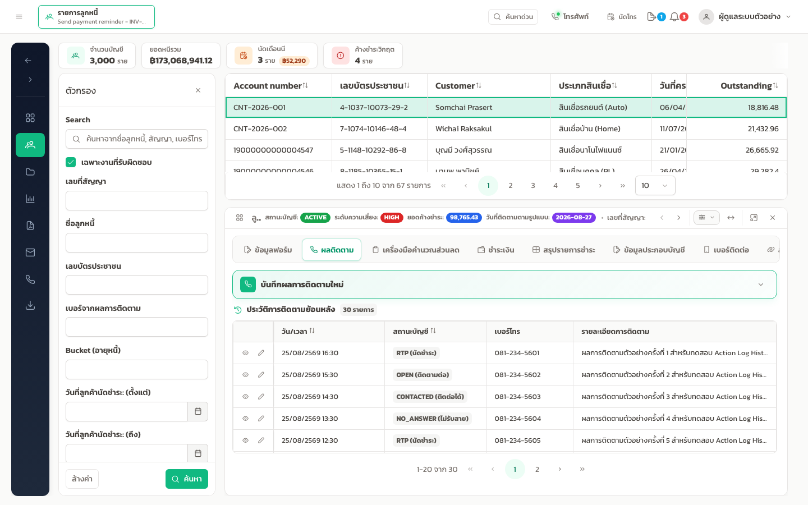The image size is (808, 505).
Task: Select the CNT-2026-002 account row
Action: pyautogui.click(x=506, y=129)
